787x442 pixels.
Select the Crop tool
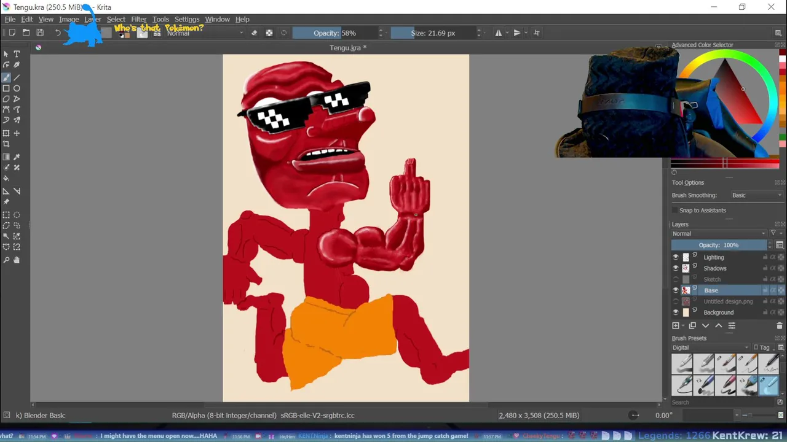pyautogui.click(x=6, y=144)
